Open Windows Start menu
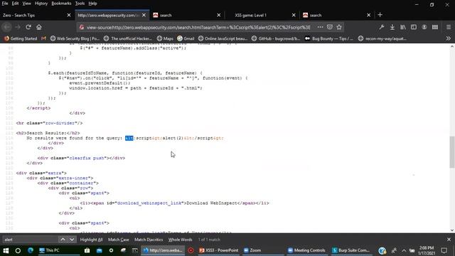Viewport: 455px width, 256px height. (6, 250)
